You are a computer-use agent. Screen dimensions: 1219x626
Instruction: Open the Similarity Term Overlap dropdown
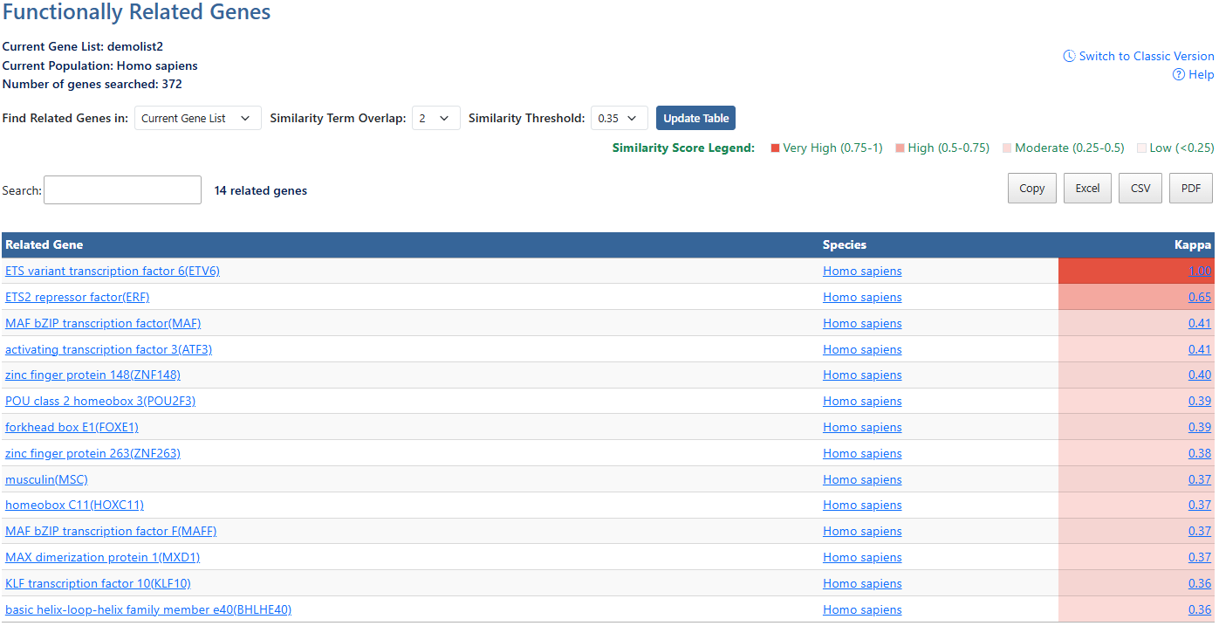(x=435, y=118)
